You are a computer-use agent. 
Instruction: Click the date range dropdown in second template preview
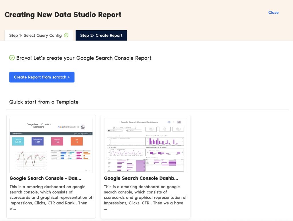click(124, 128)
